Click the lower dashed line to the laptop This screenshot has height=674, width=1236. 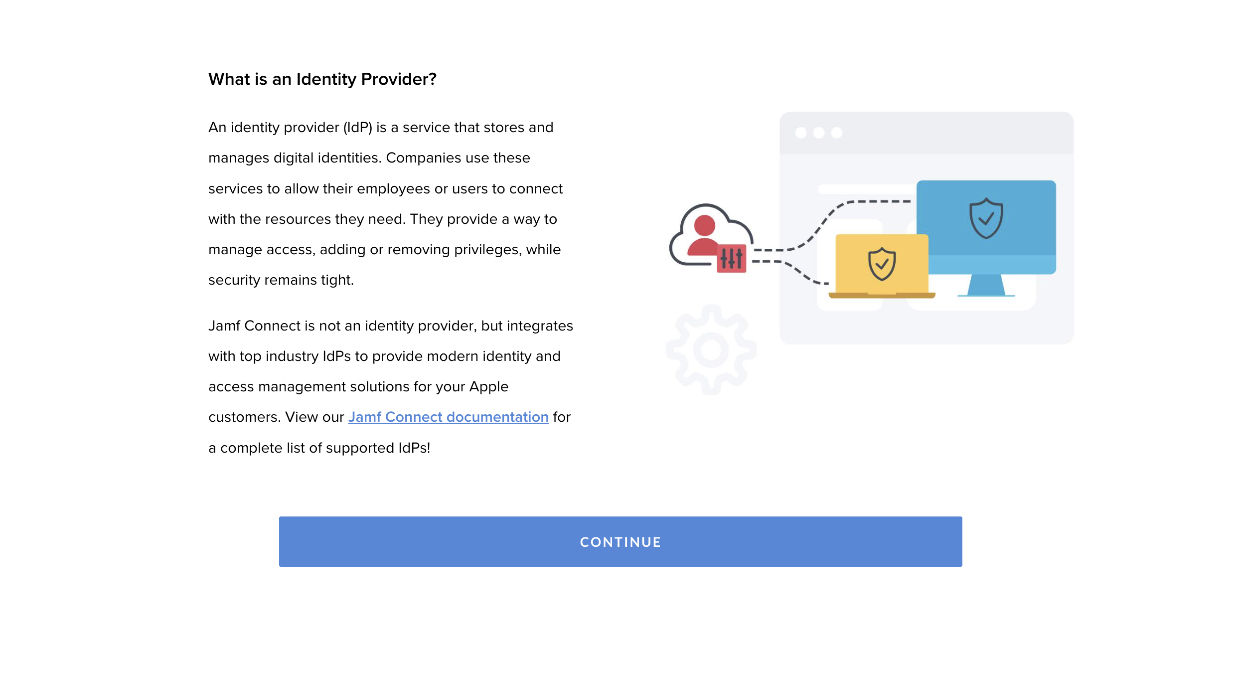click(x=791, y=272)
